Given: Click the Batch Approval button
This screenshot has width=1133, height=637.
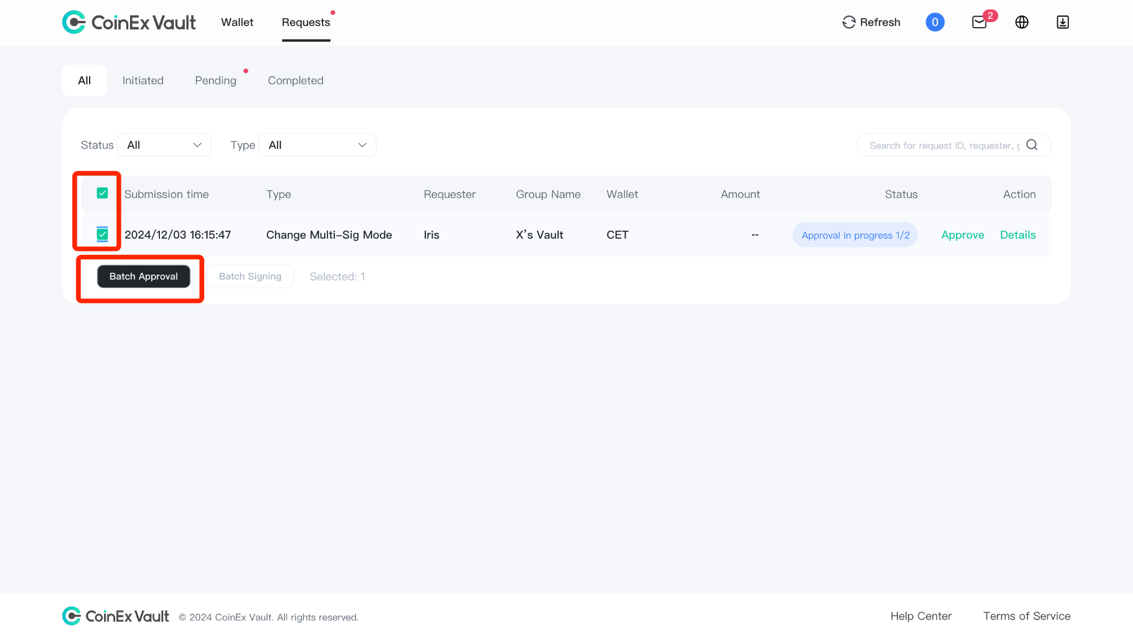Looking at the screenshot, I should pos(144,276).
